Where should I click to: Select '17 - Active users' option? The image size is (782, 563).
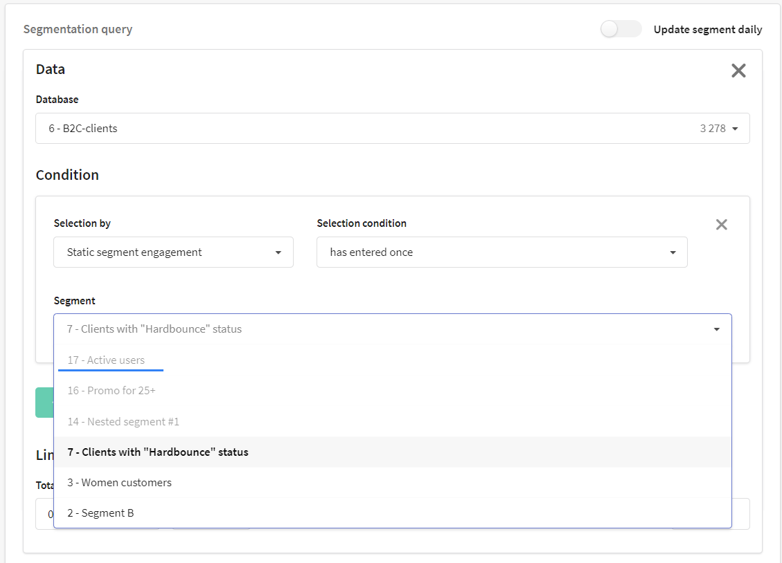coord(106,360)
